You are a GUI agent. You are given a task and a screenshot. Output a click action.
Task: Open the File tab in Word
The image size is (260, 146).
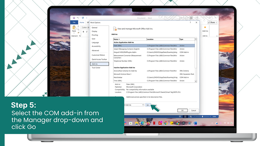pos(74,22)
